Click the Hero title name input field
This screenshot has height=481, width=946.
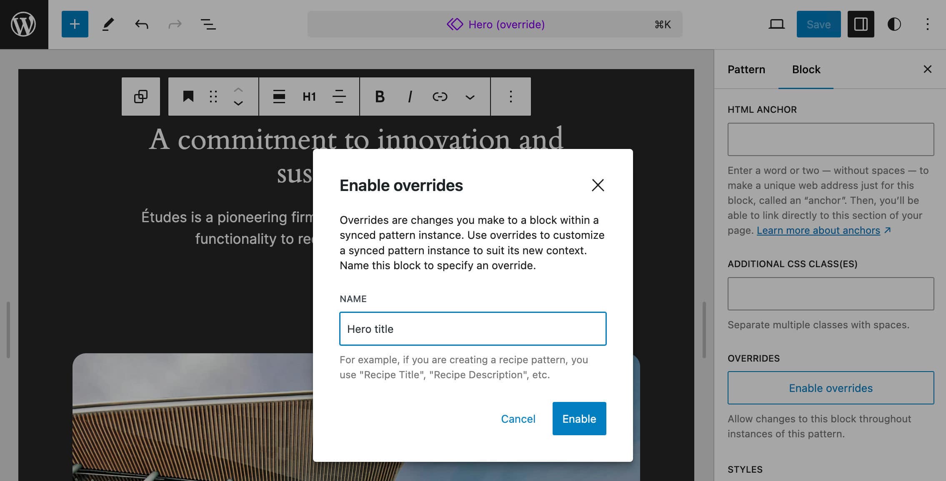[473, 328]
